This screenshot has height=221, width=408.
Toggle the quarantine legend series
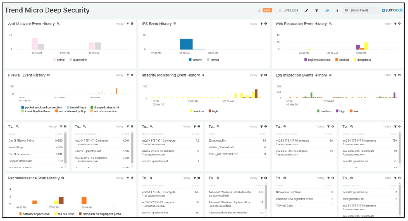click(x=78, y=60)
